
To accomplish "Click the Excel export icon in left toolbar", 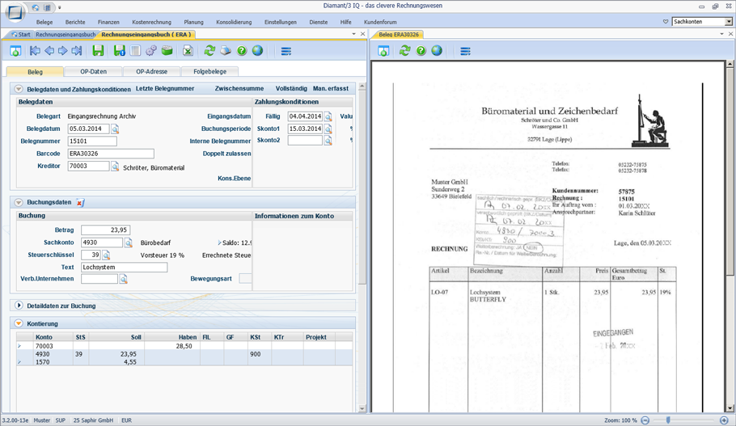I will click(x=188, y=51).
